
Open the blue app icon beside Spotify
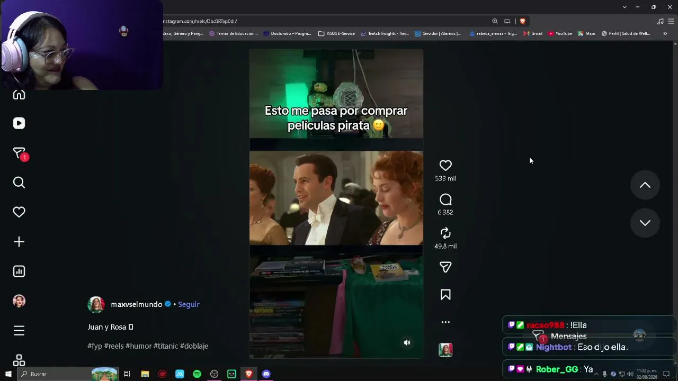click(x=180, y=374)
